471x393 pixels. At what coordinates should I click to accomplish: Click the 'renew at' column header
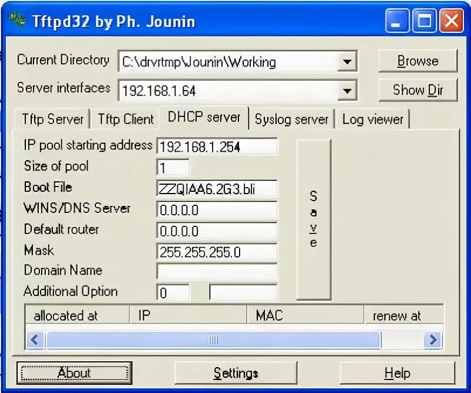tap(403, 315)
